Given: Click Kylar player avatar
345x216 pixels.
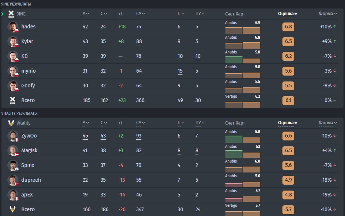Looking at the screenshot, I should coord(13,41).
